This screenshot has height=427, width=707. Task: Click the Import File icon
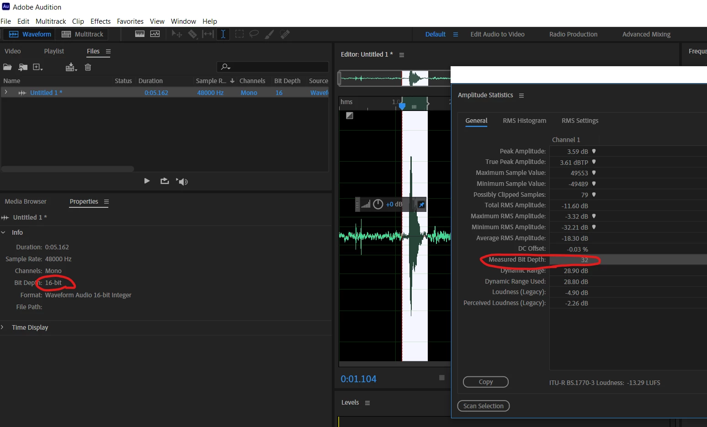point(23,67)
